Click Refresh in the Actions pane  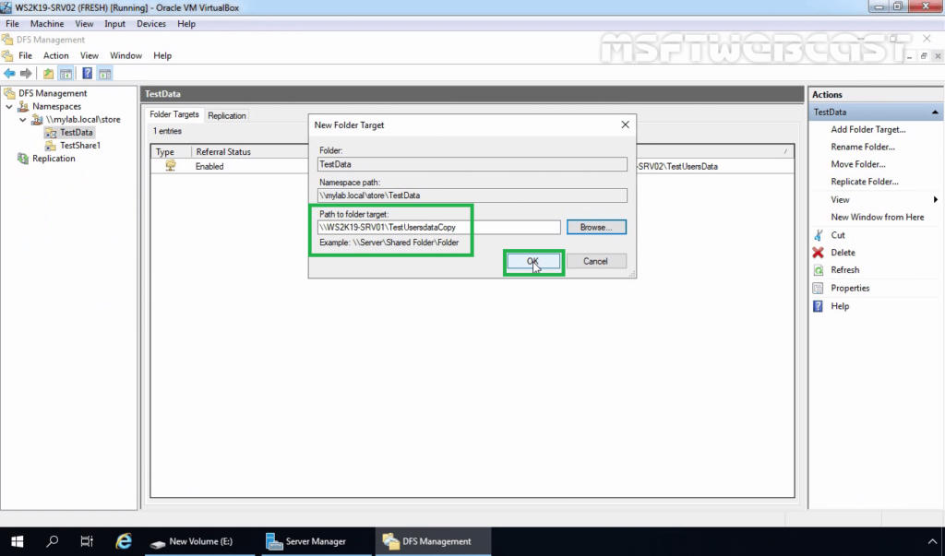(x=845, y=270)
